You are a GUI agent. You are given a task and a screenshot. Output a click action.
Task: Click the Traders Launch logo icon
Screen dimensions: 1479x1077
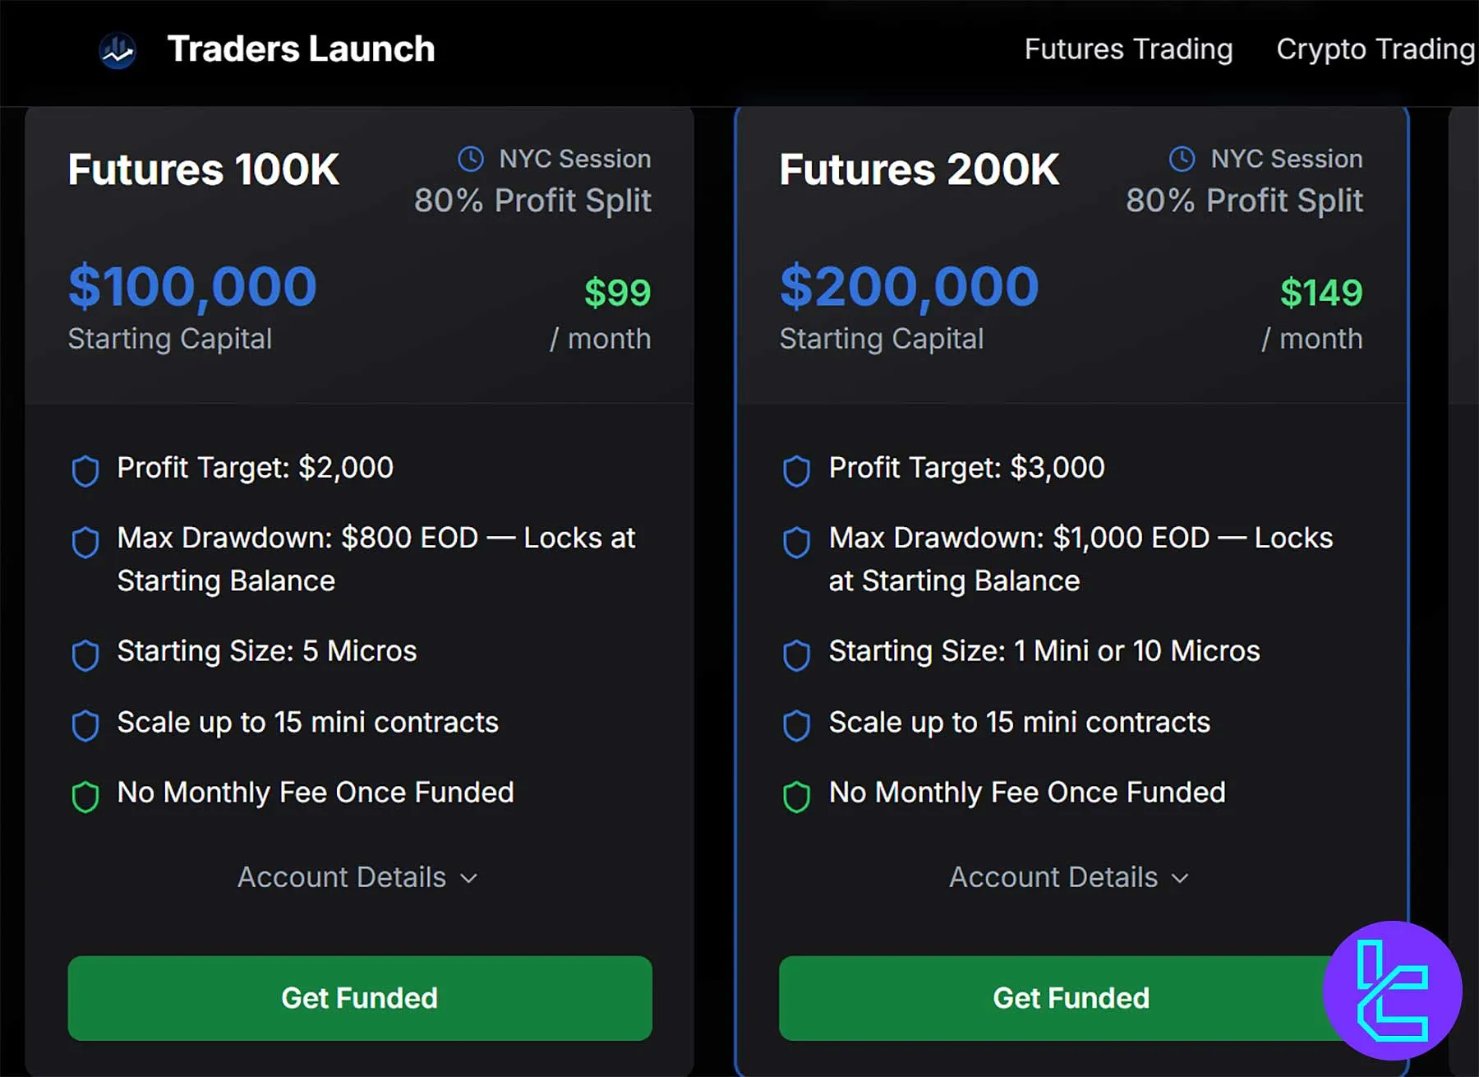[x=116, y=49]
